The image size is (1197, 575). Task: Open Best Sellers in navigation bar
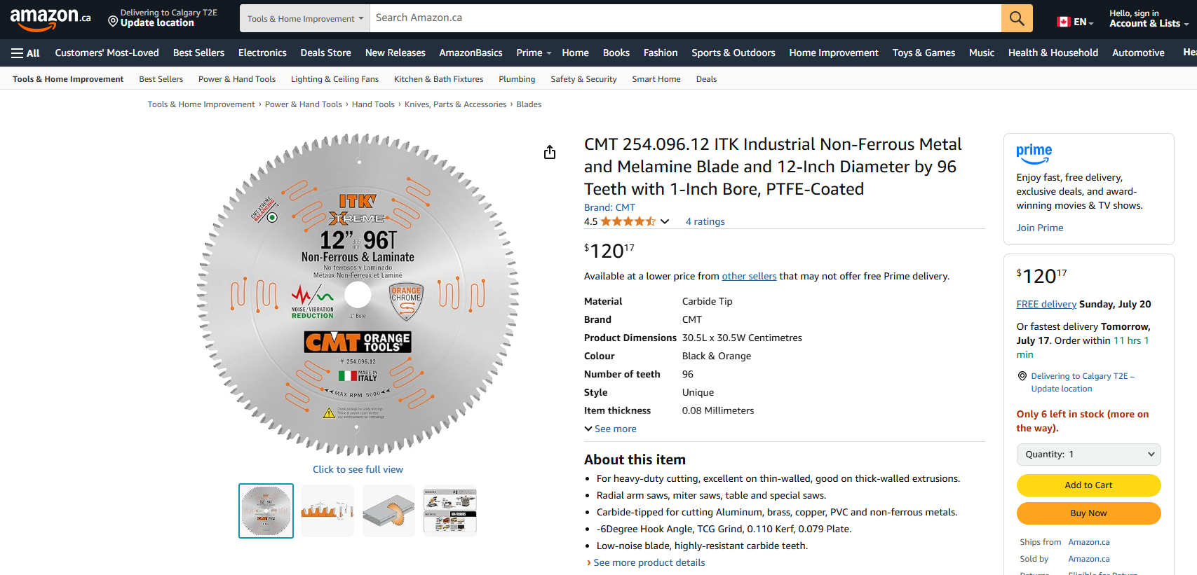pyautogui.click(x=198, y=53)
